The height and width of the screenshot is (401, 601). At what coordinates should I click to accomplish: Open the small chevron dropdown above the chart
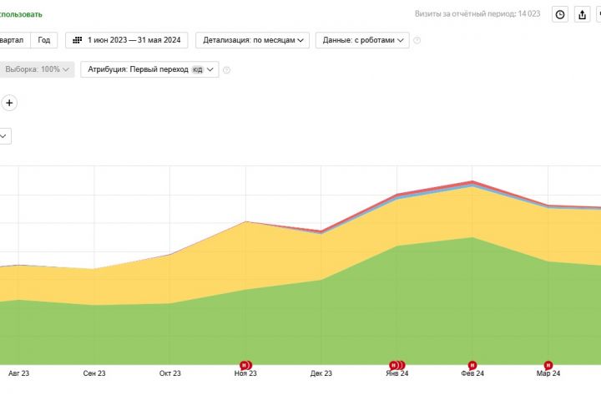pyautogui.click(x=5, y=136)
